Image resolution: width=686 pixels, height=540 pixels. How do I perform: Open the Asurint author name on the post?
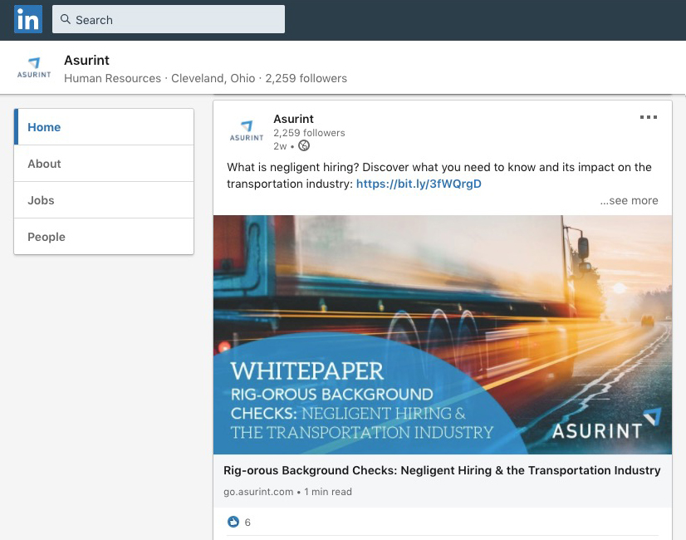pos(293,119)
